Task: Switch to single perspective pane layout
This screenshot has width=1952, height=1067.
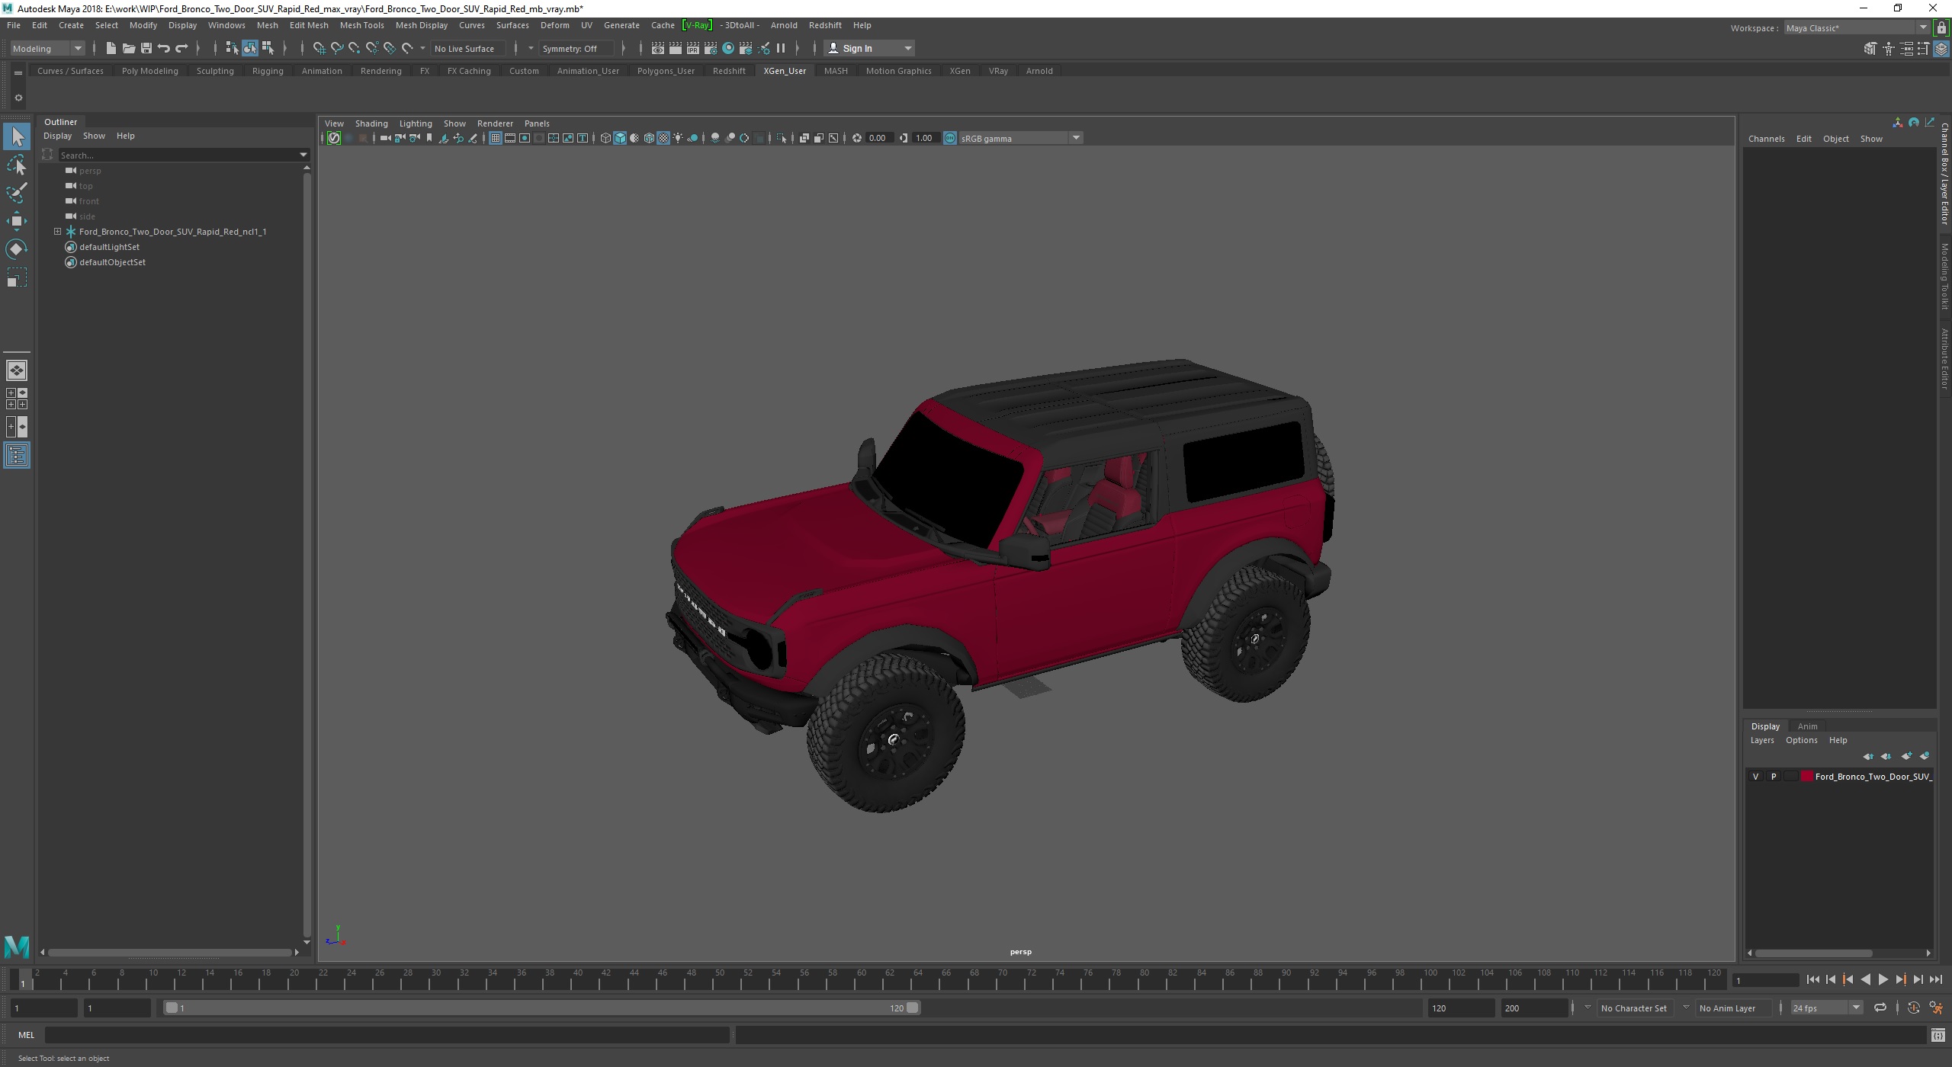Action: click(17, 370)
